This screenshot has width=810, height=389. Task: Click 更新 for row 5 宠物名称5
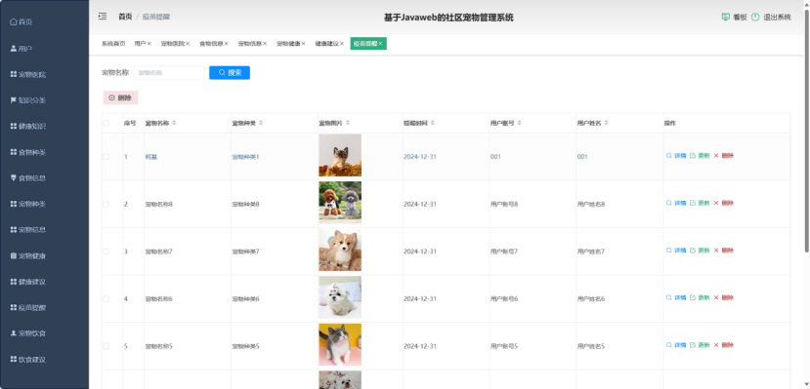click(700, 345)
